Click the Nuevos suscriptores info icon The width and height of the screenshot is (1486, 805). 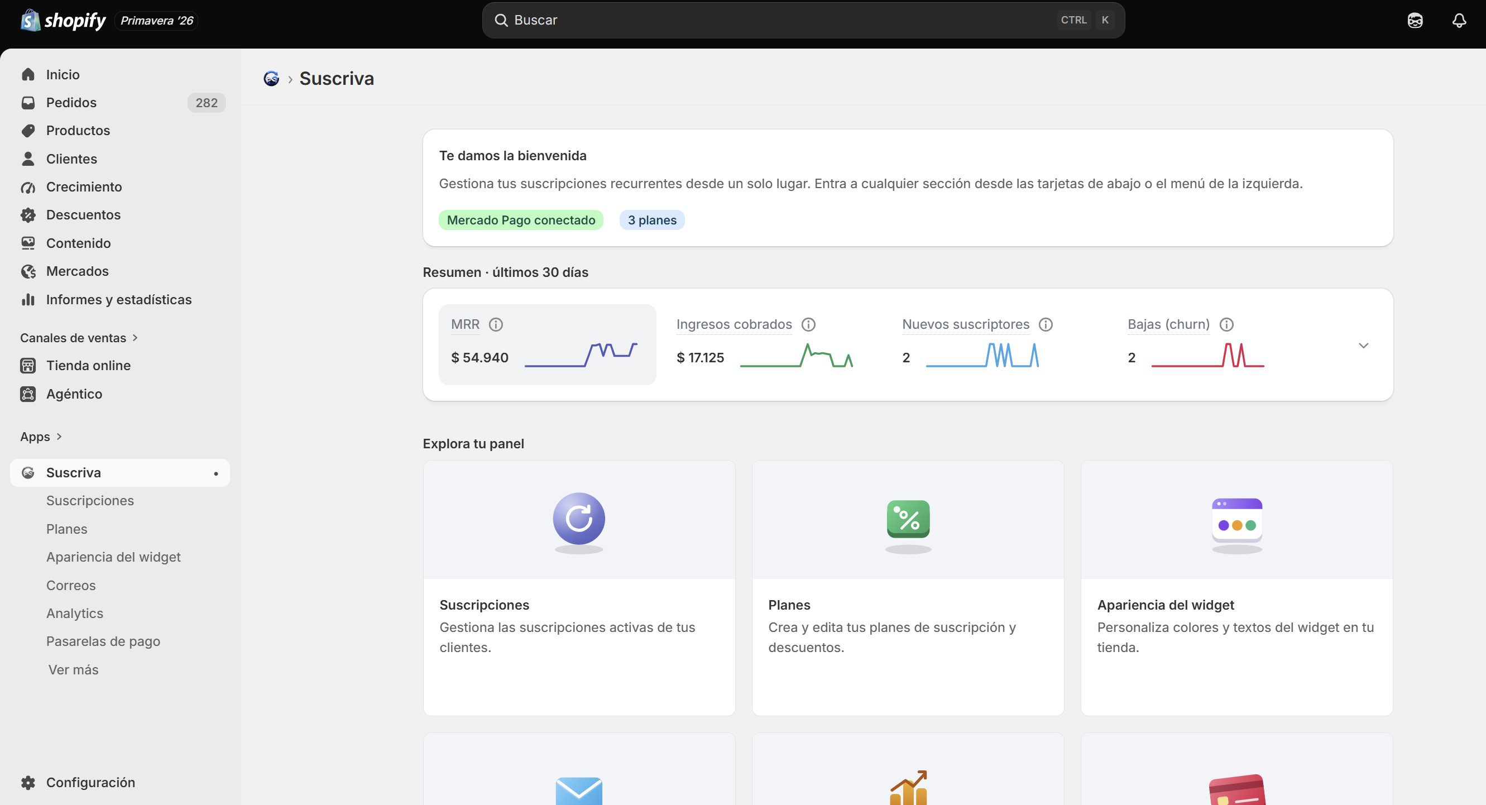[x=1045, y=324]
